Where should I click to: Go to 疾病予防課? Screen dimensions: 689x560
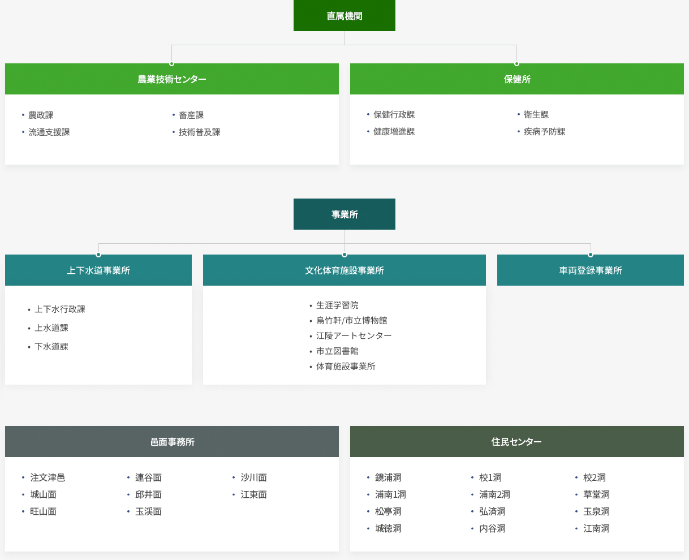point(545,131)
